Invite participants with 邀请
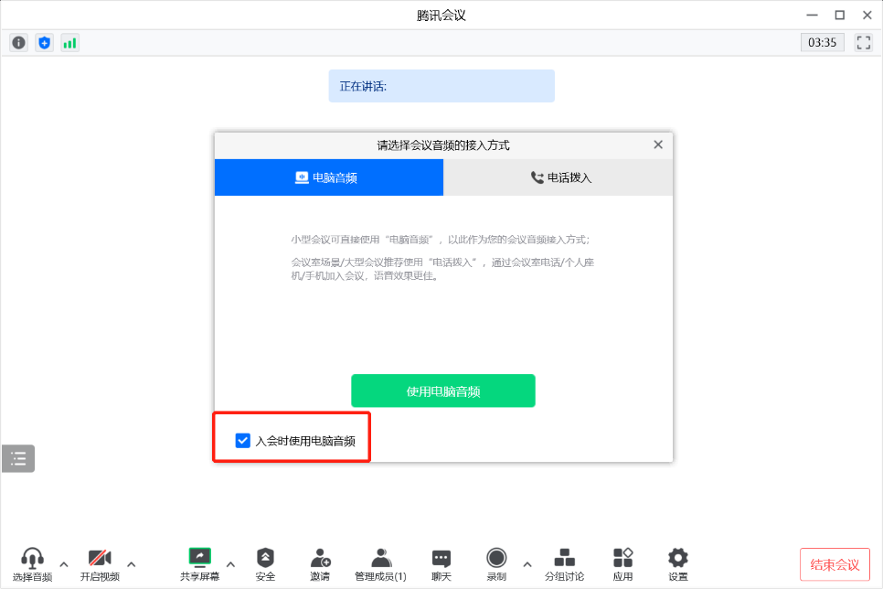Image resolution: width=883 pixels, height=589 pixels. point(320,564)
